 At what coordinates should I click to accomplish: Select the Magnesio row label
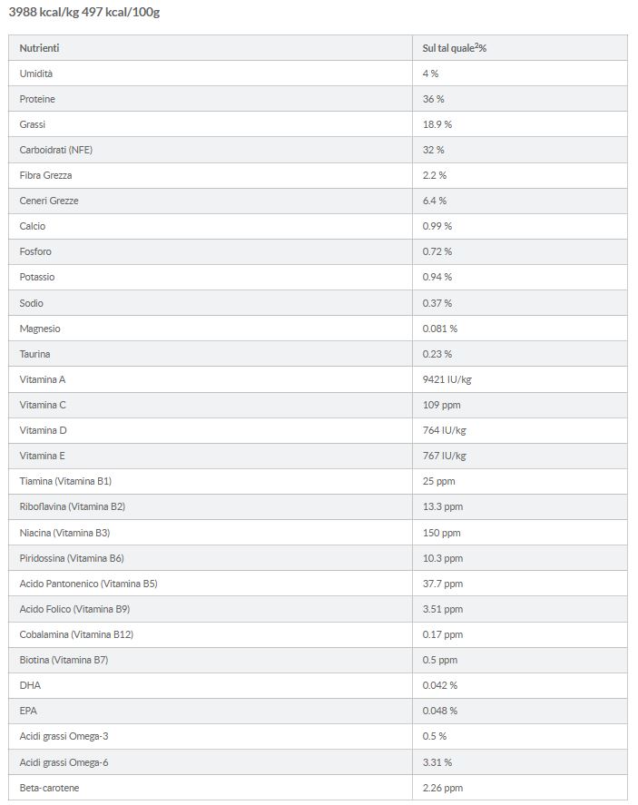point(40,329)
